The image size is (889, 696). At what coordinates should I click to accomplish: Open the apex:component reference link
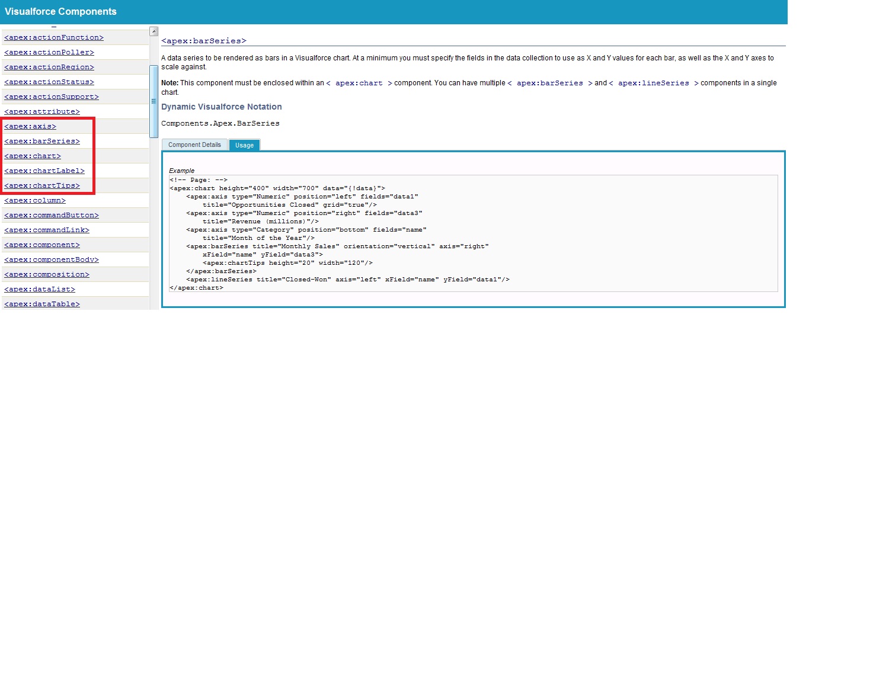pyautogui.click(x=42, y=245)
